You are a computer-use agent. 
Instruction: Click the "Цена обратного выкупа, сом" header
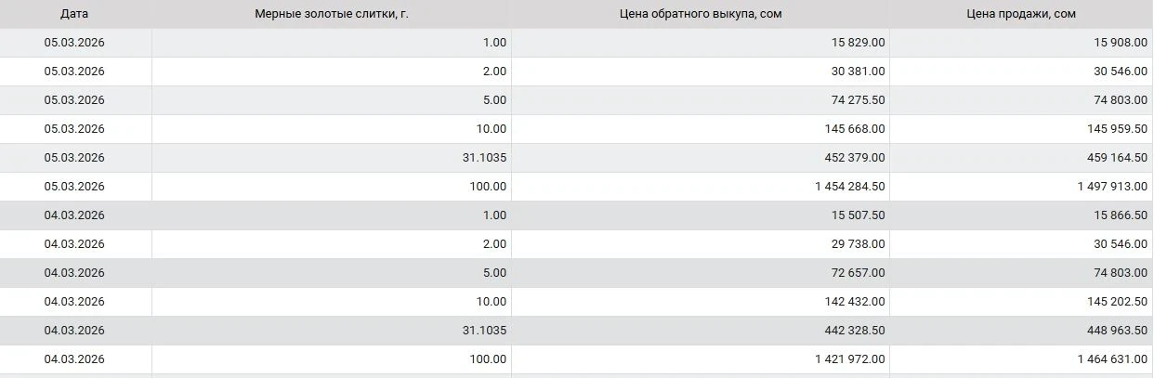(x=700, y=14)
